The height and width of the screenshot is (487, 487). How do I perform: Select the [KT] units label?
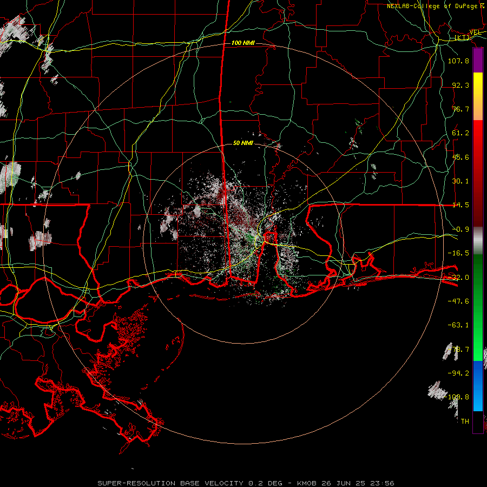(462, 37)
